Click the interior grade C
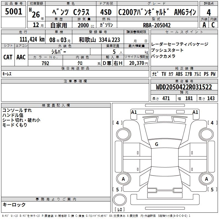This screenshot has width=219, height=219. pyautogui.click(x=213, y=25)
